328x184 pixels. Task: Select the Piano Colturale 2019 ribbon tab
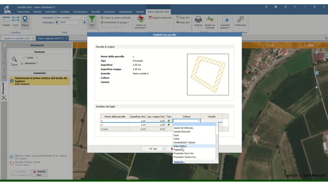(x=158, y=12)
